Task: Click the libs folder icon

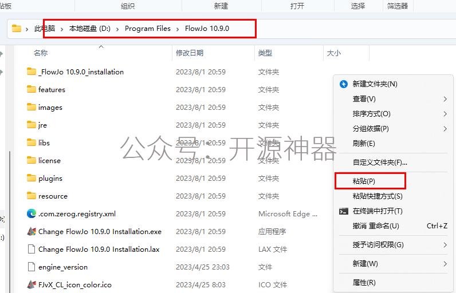Action: click(x=32, y=142)
